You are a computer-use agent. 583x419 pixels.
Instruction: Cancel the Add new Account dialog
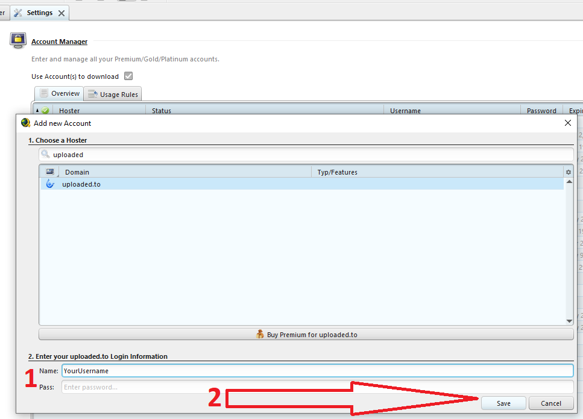click(551, 403)
